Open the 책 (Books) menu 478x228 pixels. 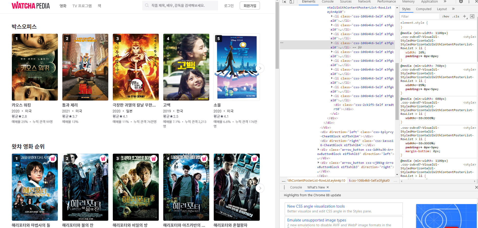click(99, 6)
